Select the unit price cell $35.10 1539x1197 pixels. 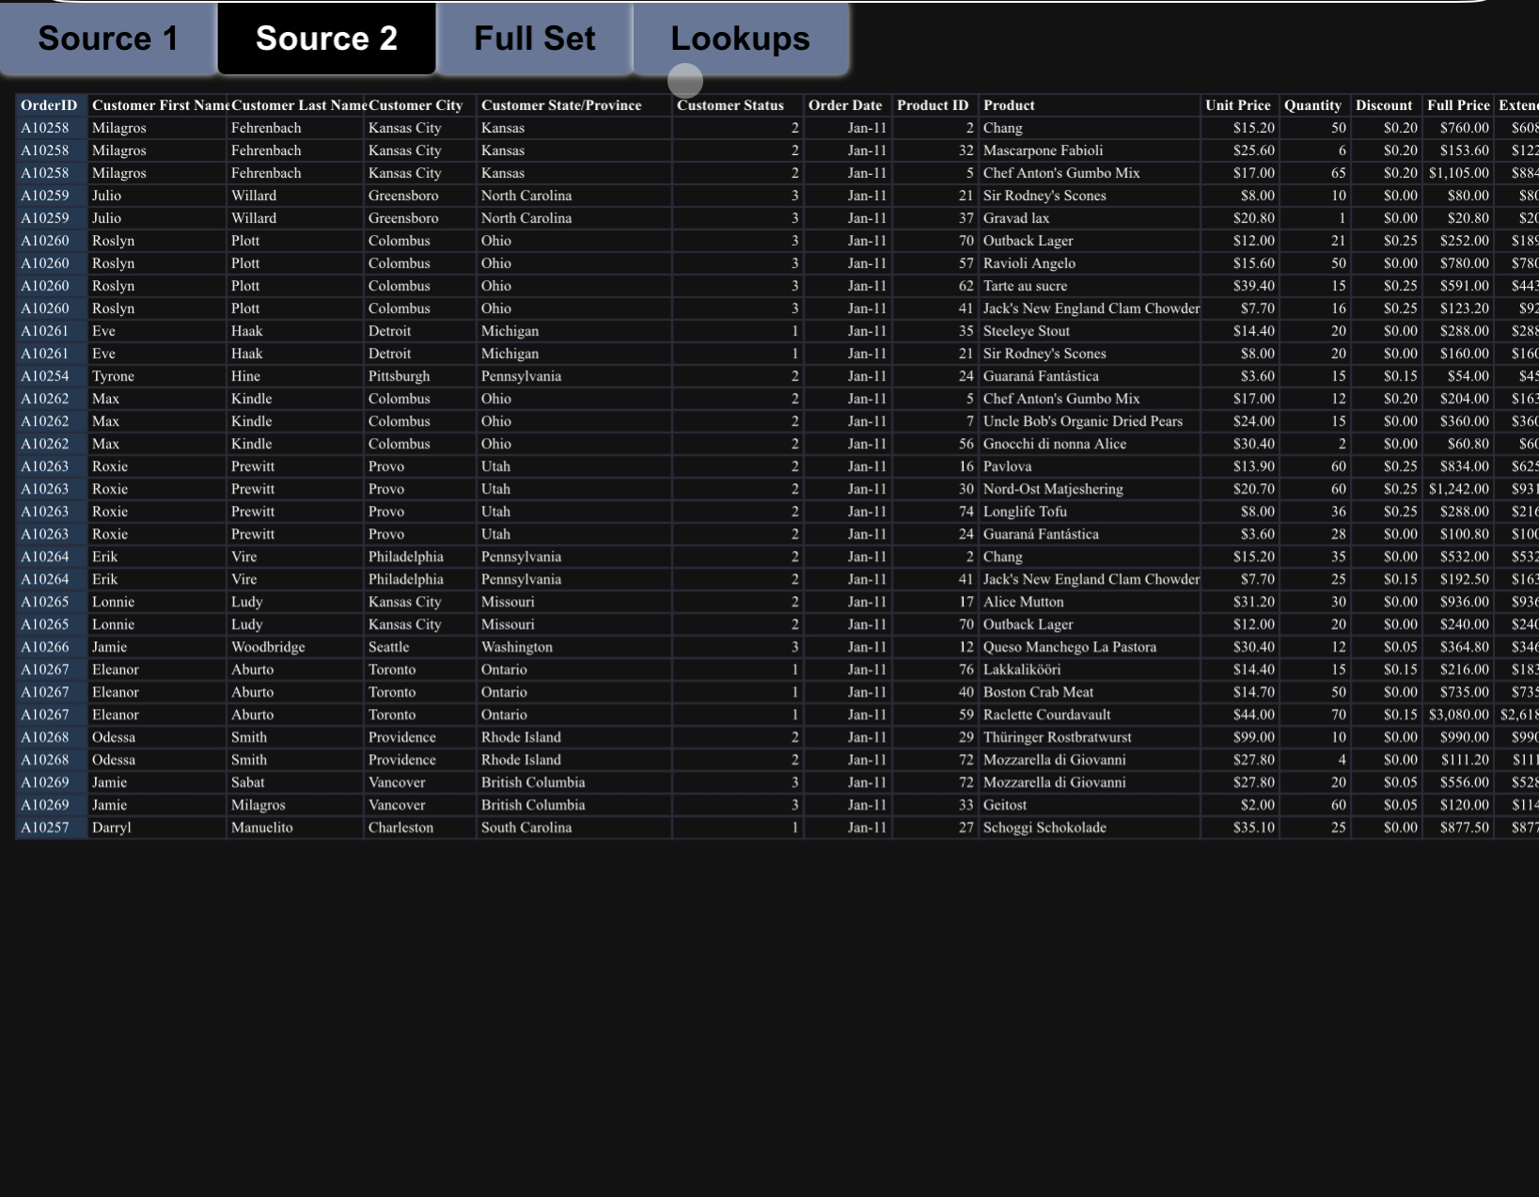[1240, 827]
